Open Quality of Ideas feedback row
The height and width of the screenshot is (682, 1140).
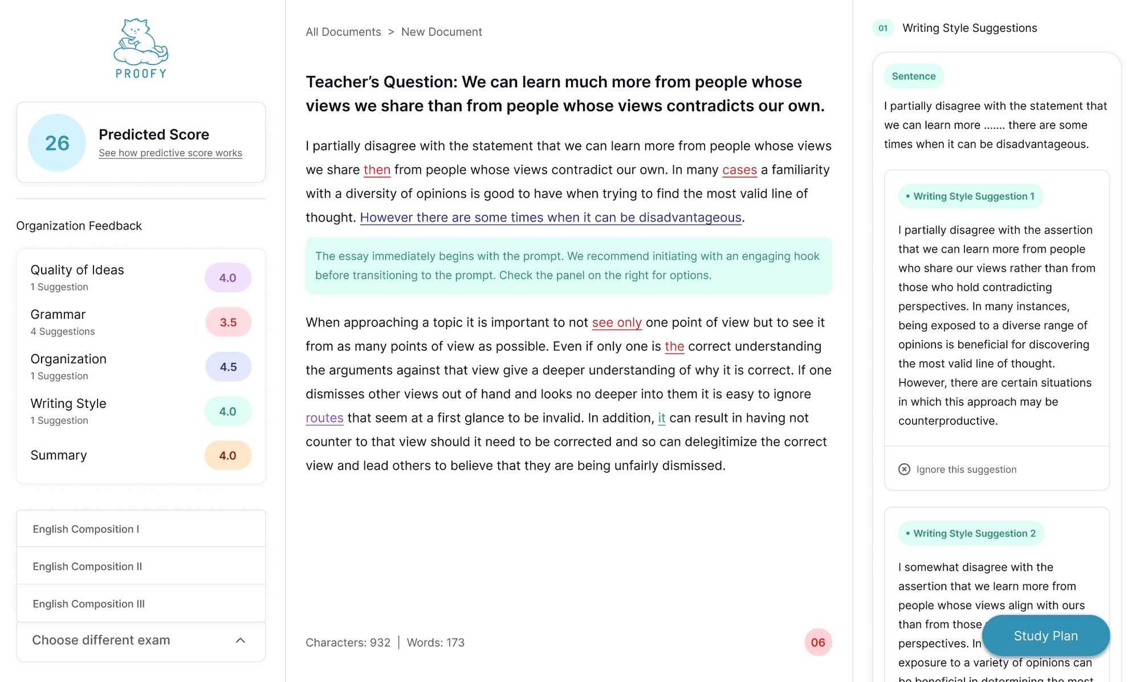click(77, 276)
